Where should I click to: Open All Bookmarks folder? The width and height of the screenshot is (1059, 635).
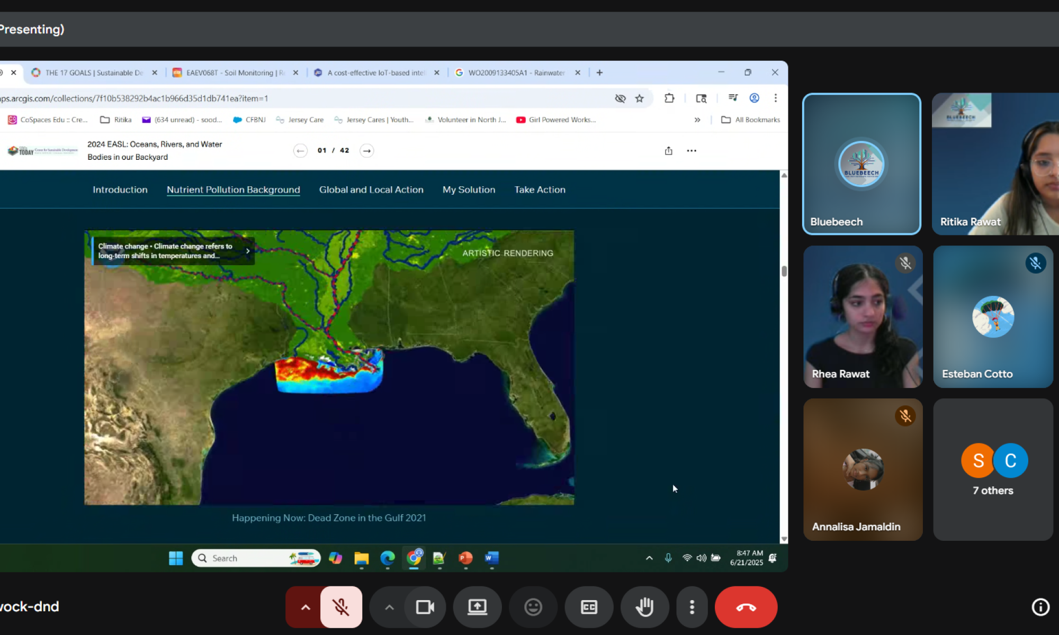point(751,120)
